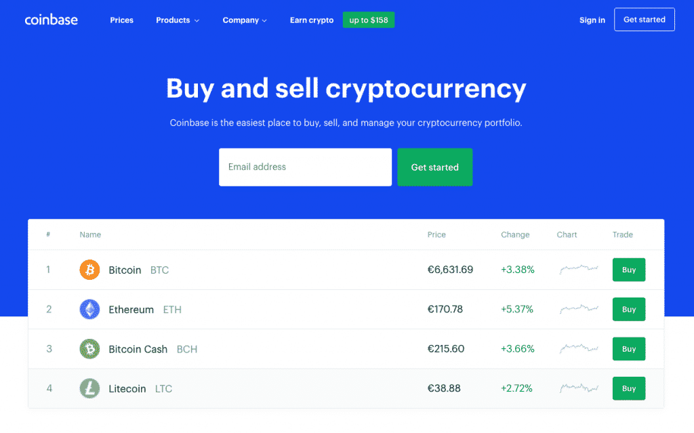
Task: Click the Bitcoin Cash green icon
Action: pyautogui.click(x=89, y=349)
